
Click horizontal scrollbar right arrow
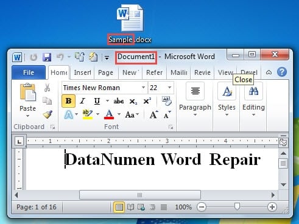click(x=273, y=195)
